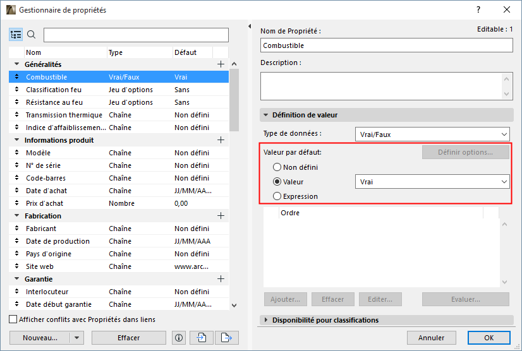Open the Nouveau button dropdown arrow
This screenshot has height=351, width=522.
(77, 338)
